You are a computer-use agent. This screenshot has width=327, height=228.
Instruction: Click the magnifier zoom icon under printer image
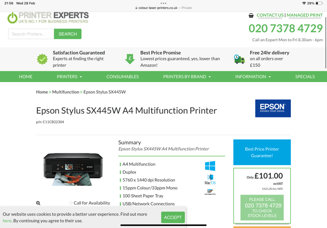pyautogui.click(x=38, y=203)
